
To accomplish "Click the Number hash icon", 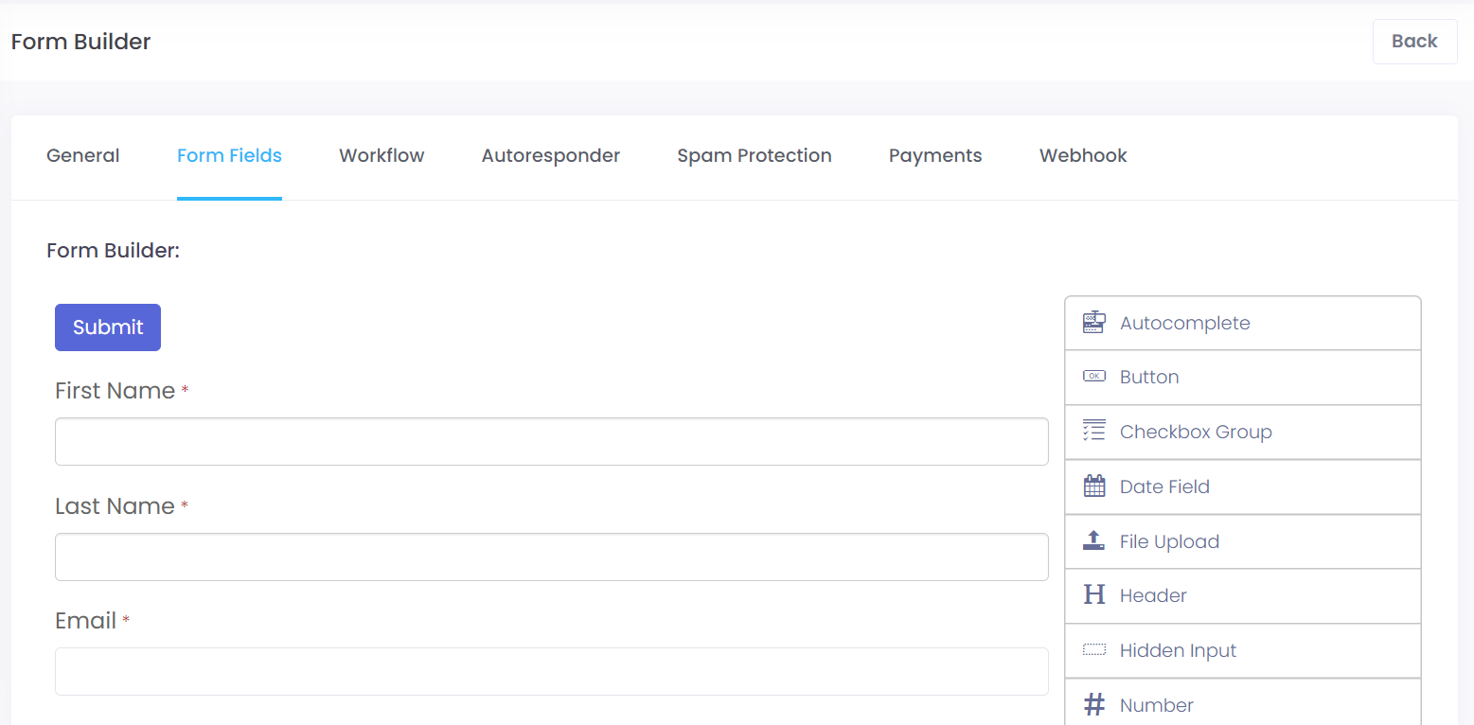I will pos(1093,705).
